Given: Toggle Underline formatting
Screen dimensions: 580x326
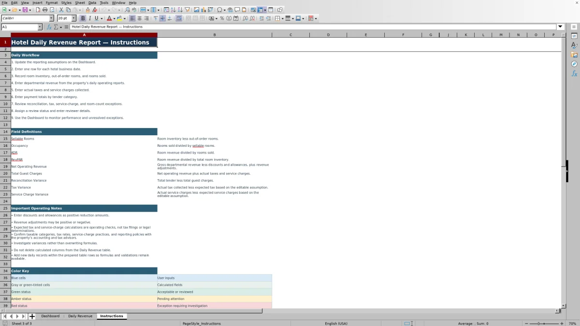Looking at the screenshot, I should point(96,18).
